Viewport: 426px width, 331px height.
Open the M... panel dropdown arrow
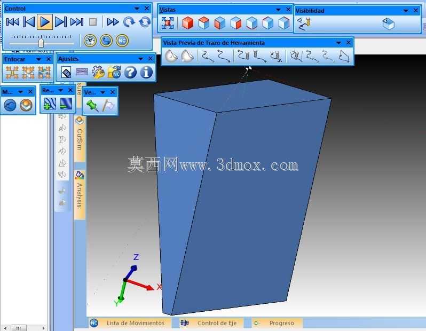pyautogui.click(x=20, y=92)
